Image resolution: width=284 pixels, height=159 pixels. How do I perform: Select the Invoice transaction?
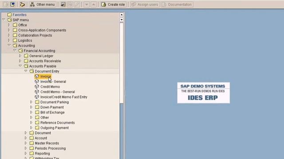pyautogui.click(x=46, y=76)
